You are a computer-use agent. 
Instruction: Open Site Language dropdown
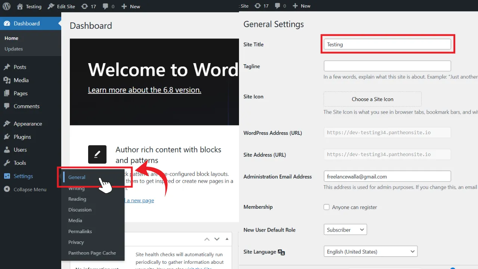(370, 251)
